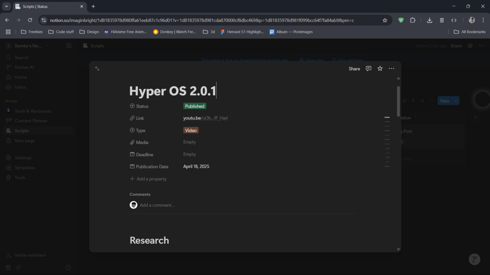Open tab search dropdown arrow
Screen dimensions: 490x275
[x=6, y=6]
